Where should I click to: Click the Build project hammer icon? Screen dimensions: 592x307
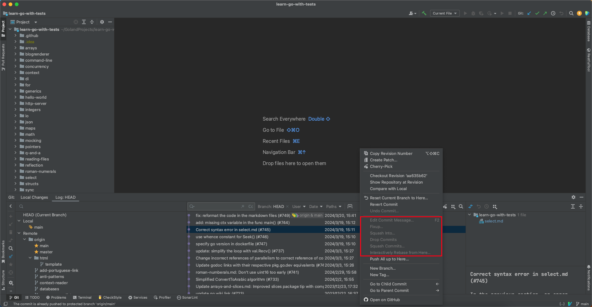424,13
